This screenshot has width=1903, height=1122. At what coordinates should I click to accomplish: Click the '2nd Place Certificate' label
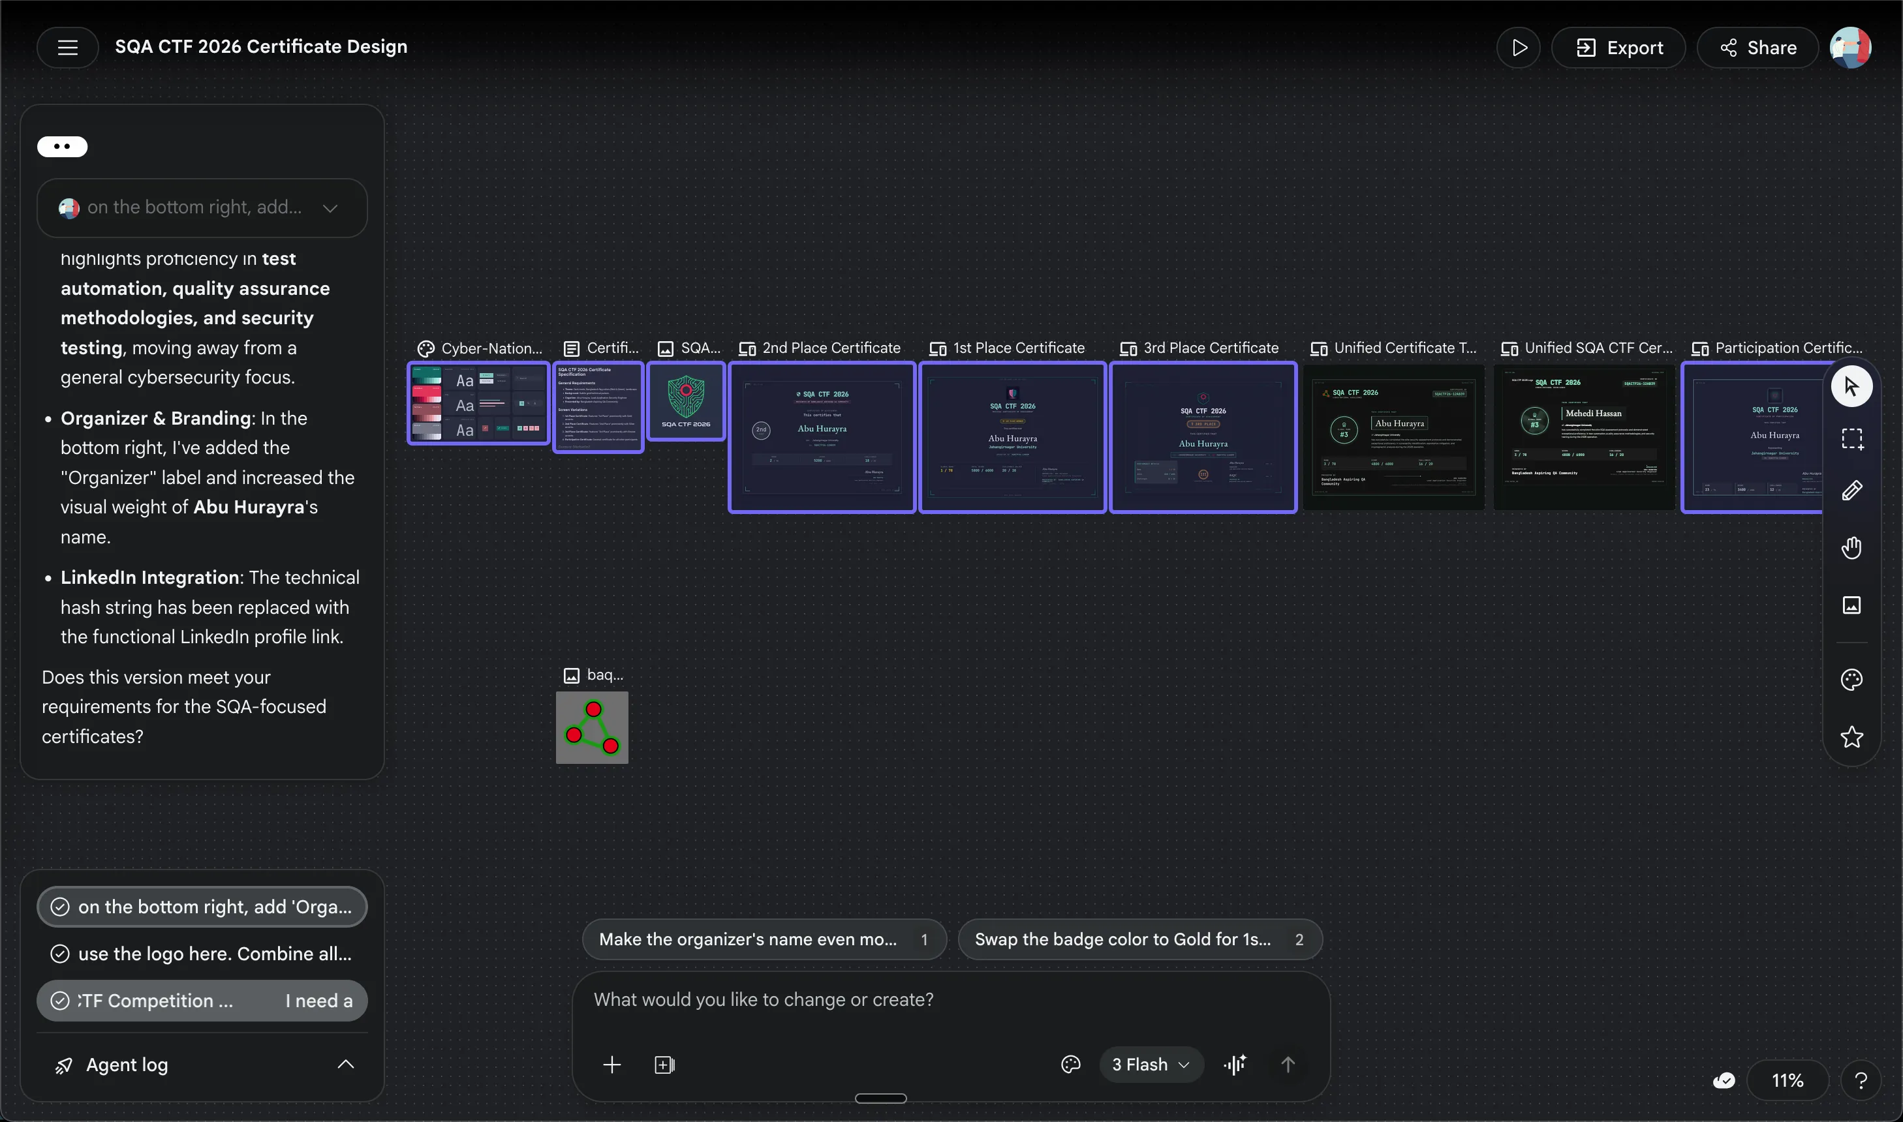click(831, 348)
